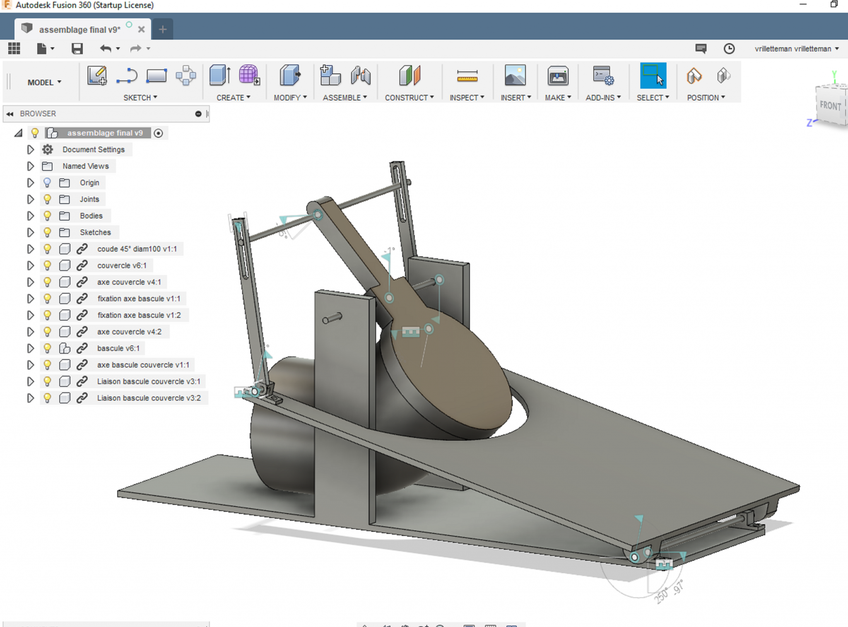The height and width of the screenshot is (627, 848).
Task: Expand the bascule v6:1 component
Action: tap(30, 348)
